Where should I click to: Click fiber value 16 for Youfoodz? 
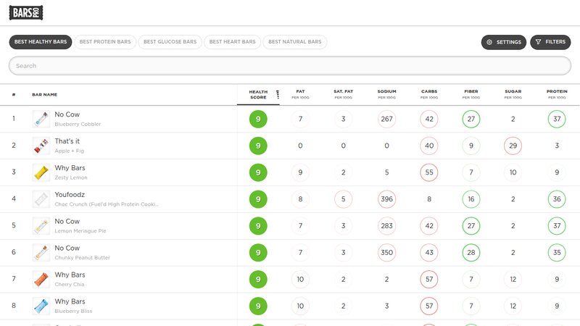(471, 199)
